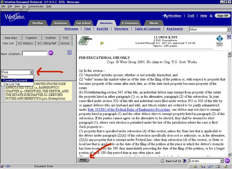Open Netscape Address Book icon in component bar
The image size is (232, 169).
218,167
